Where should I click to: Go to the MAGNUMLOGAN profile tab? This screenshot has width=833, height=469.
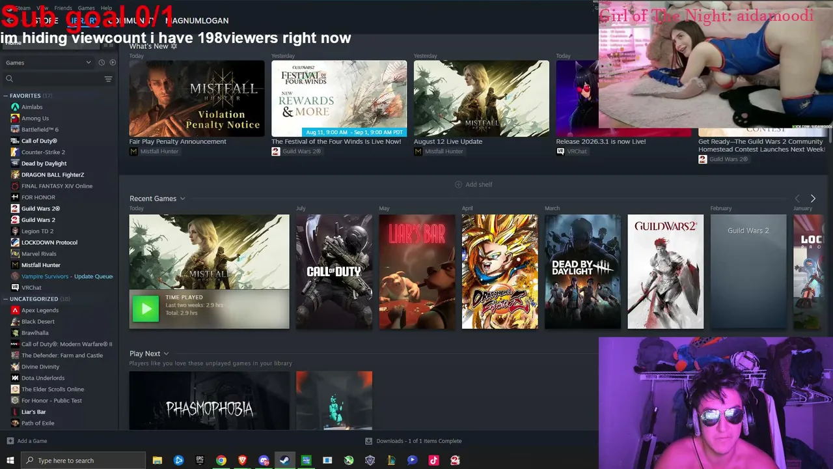[x=197, y=21]
